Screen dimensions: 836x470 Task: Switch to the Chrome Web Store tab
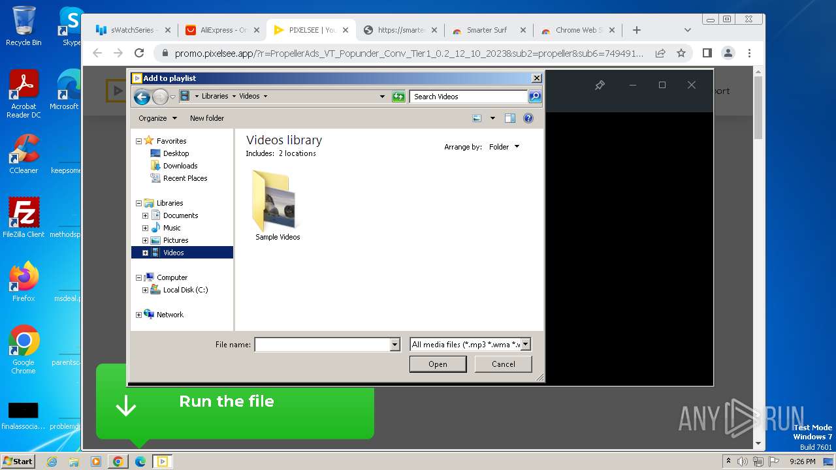(x=577, y=30)
